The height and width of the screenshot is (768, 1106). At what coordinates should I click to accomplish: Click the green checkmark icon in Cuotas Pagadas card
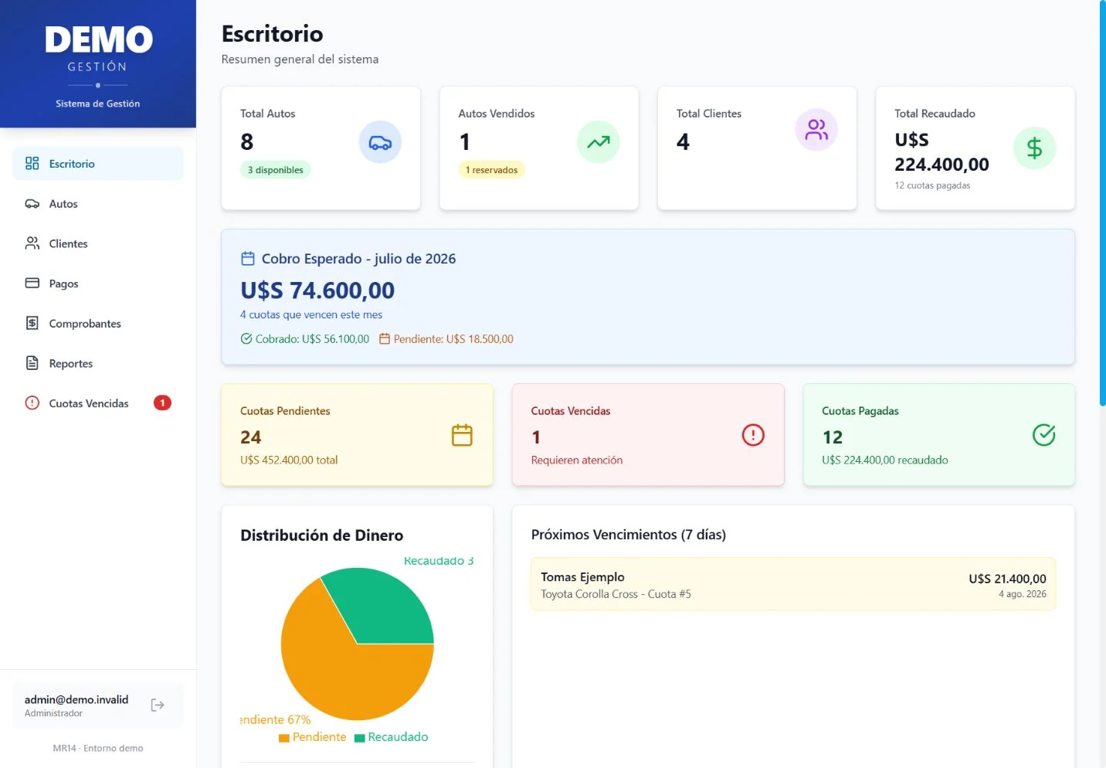1044,435
